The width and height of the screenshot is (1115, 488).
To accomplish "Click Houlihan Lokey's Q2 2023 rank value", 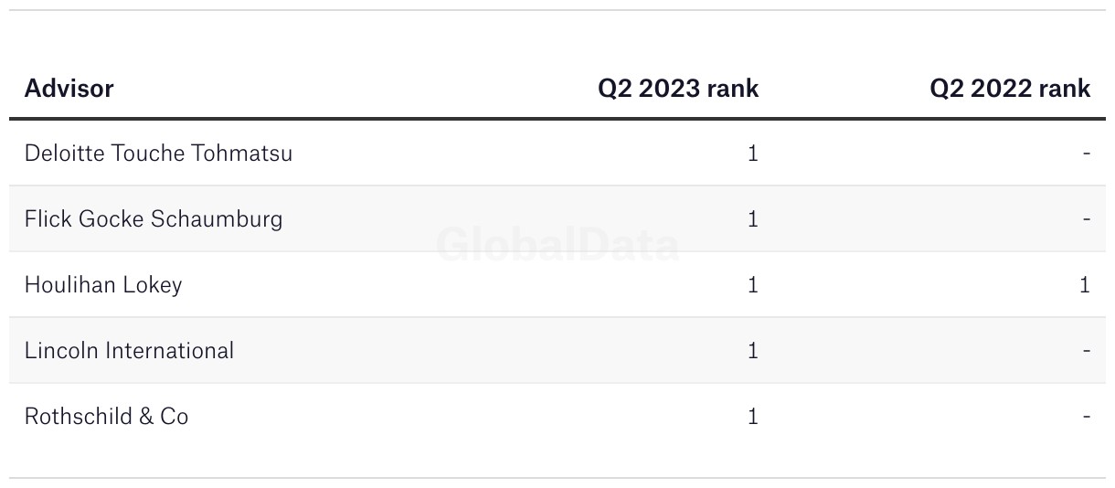I will (752, 285).
